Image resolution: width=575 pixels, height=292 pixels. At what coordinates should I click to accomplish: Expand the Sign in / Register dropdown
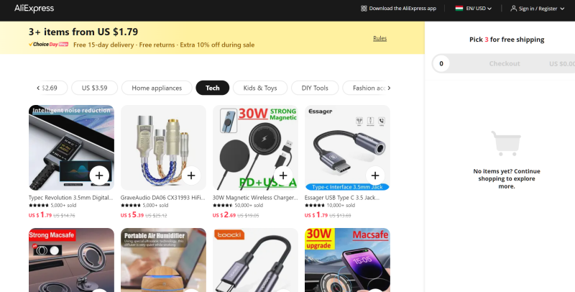[x=538, y=9]
